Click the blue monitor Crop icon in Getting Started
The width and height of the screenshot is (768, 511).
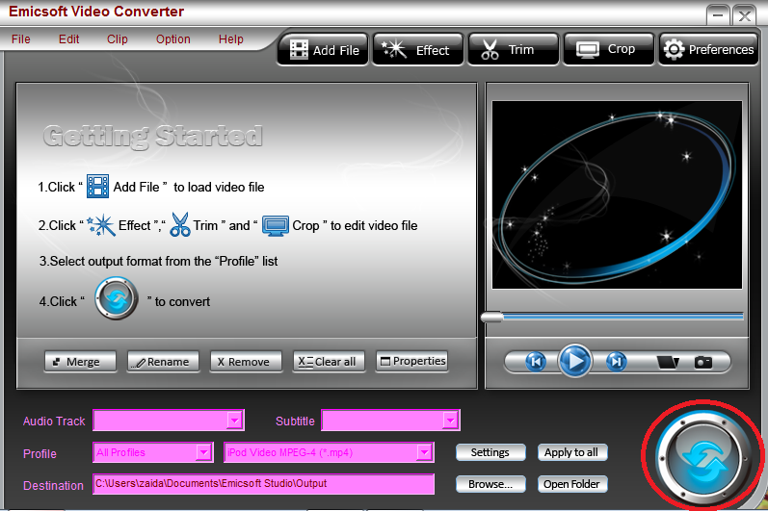coord(276,226)
